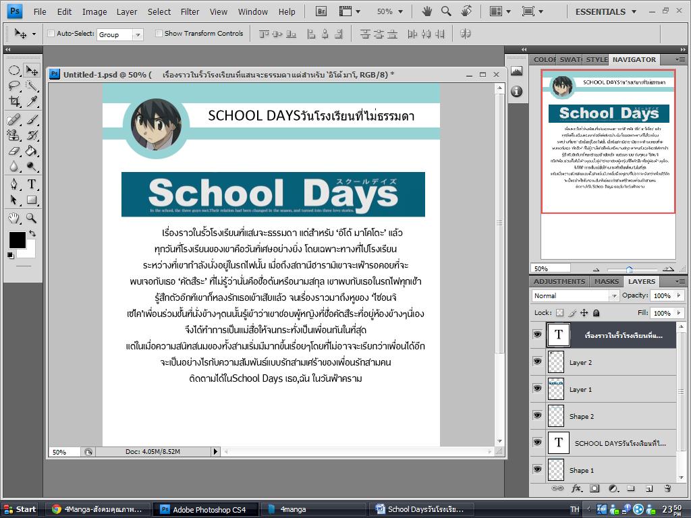Viewport: 691px width, 518px height.
Task: Hide the Layer 2 layer
Action: [x=538, y=362]
